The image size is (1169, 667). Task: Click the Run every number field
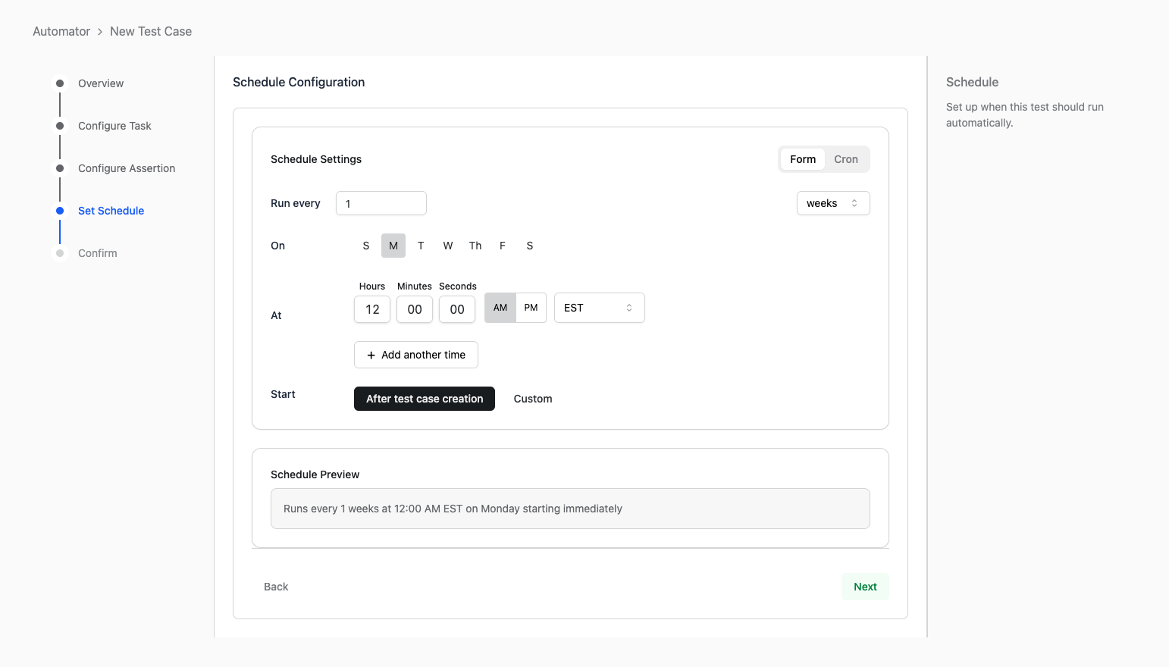click(381, 203)
